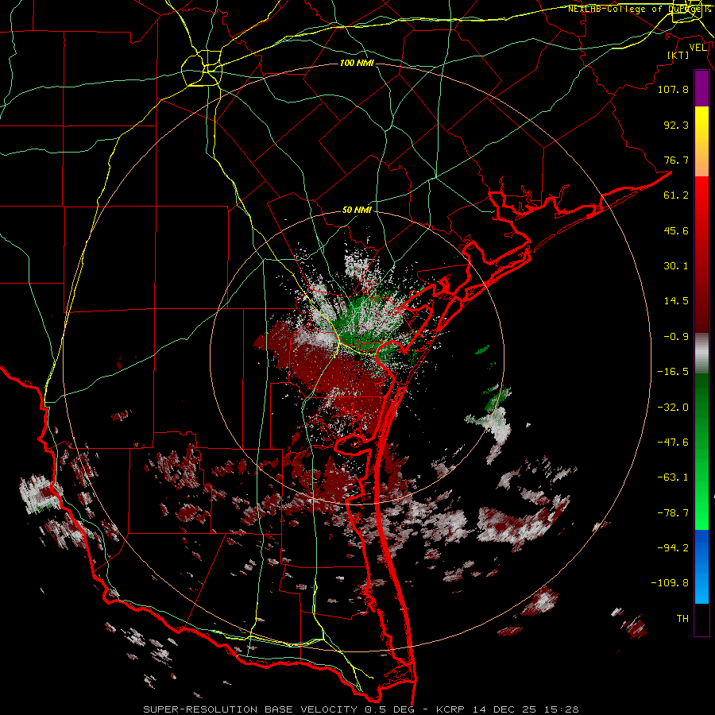Click the TH threshold legend label
Image resolution: width=715 pixels, height=715 pixels.
682,619
